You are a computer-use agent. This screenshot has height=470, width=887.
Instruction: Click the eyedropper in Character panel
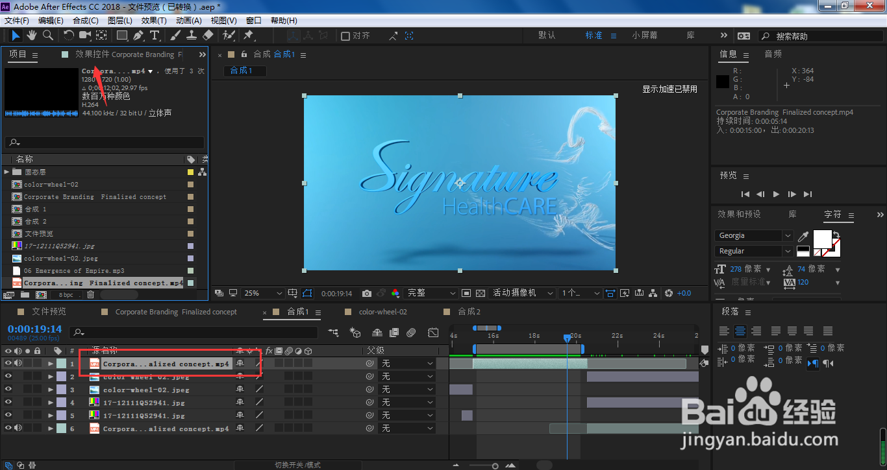(803, 236)
